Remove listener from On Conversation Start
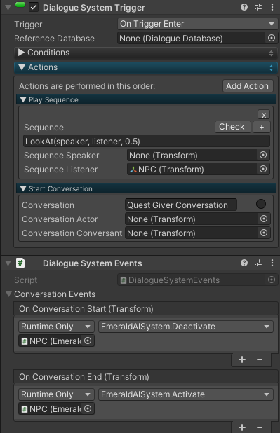Viewport: 280px width, 433px height. click(260, 359)
